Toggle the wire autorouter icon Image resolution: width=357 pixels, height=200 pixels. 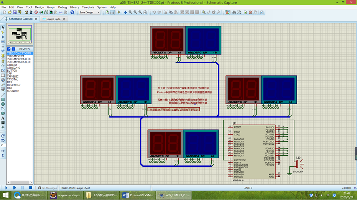click(227, 12)
